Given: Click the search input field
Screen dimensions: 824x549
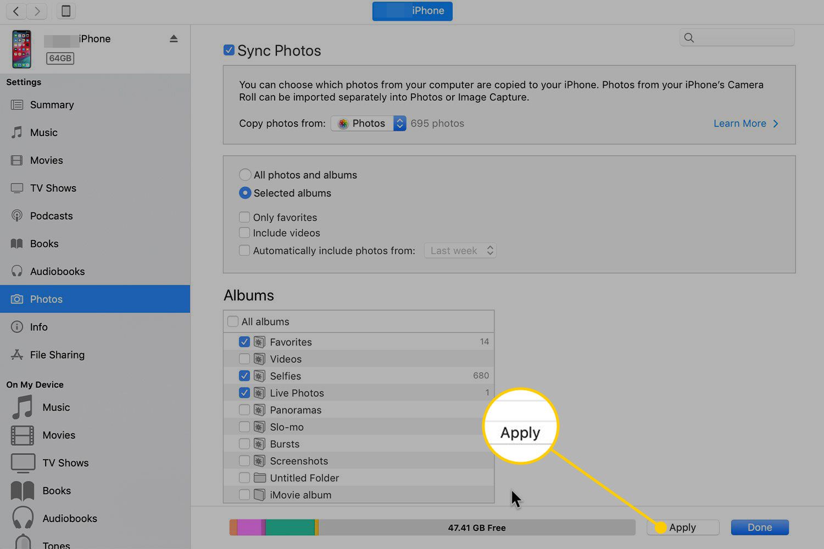Looking at the screenshot, I should (737, 37).
